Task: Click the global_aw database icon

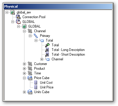Action: coord(13,12)
